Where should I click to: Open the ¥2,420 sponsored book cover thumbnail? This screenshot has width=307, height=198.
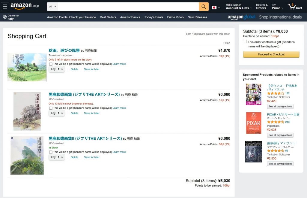(x=254, y=94)
